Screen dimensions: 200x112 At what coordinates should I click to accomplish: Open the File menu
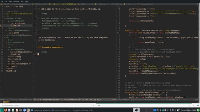[2, 2]
